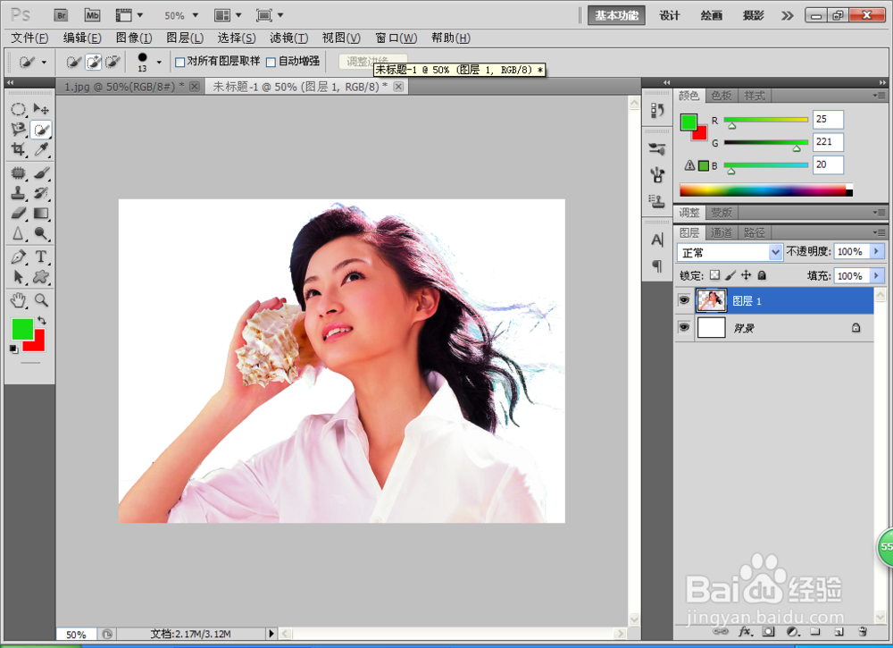Viewport: 893px width, 648px height.
Task: Expand more workspaces chevron
Action: click(x=787, y=15)
